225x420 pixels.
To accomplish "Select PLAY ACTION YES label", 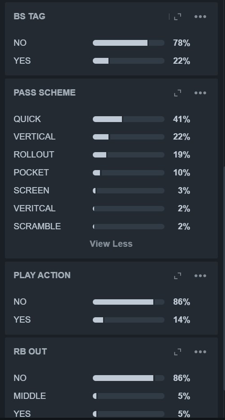I will [x=22, y=320].
